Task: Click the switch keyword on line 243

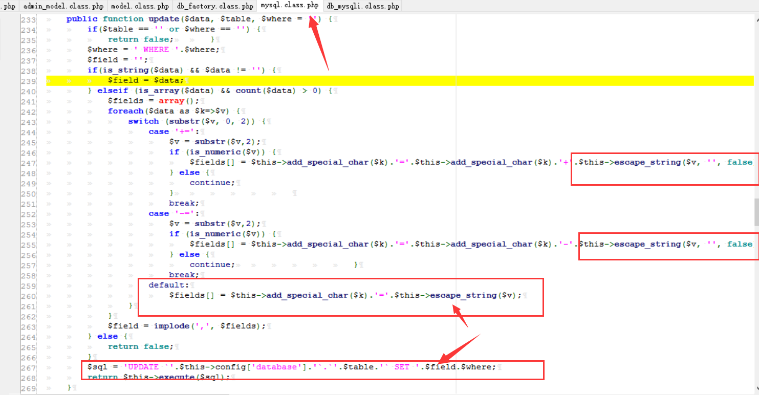Action: coord(143,121)
